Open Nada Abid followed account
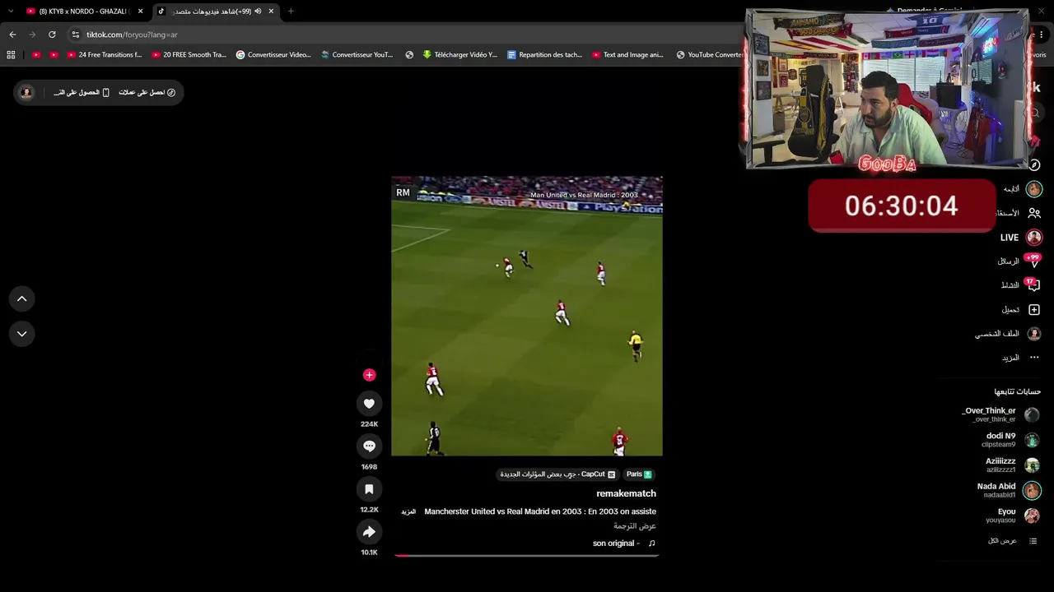This screenshot has width=1054, height=592. tap(1009, 491)
